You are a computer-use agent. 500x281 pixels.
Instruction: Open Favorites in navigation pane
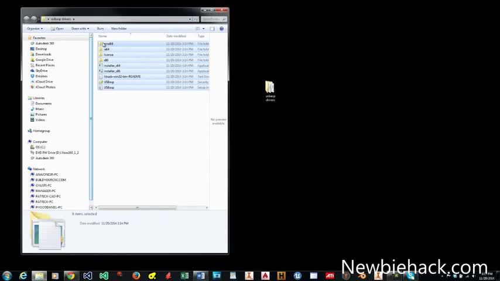(x=39, y=38)
